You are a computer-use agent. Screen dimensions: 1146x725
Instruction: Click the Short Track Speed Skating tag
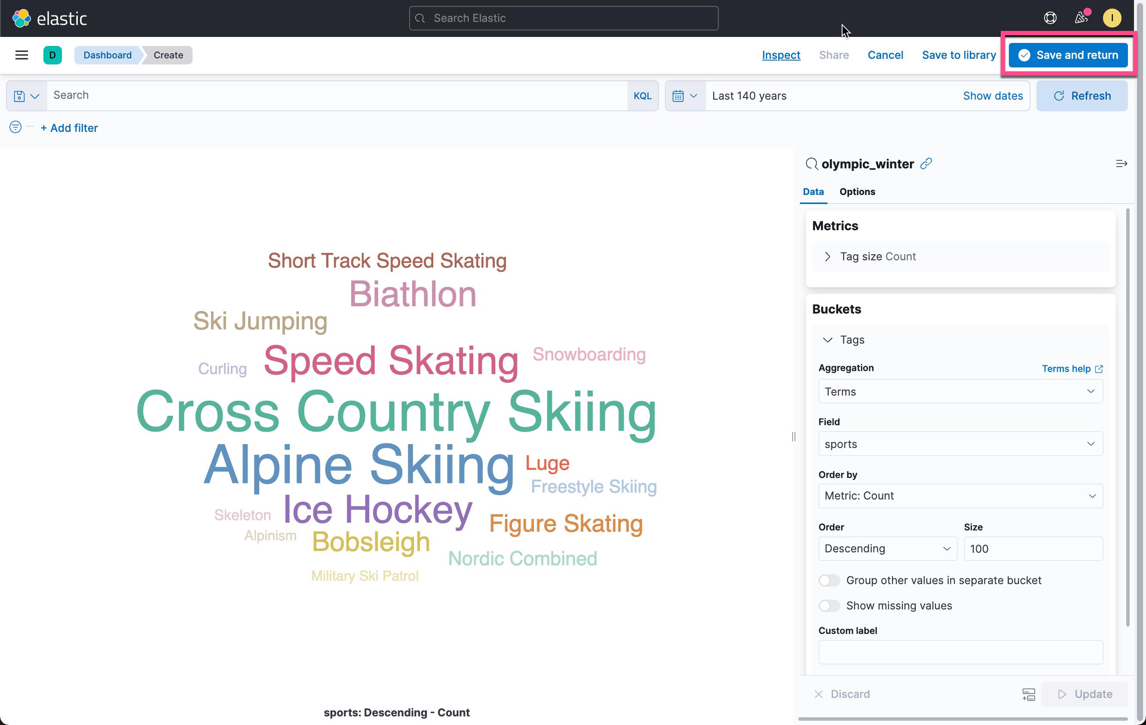point(387,261)
